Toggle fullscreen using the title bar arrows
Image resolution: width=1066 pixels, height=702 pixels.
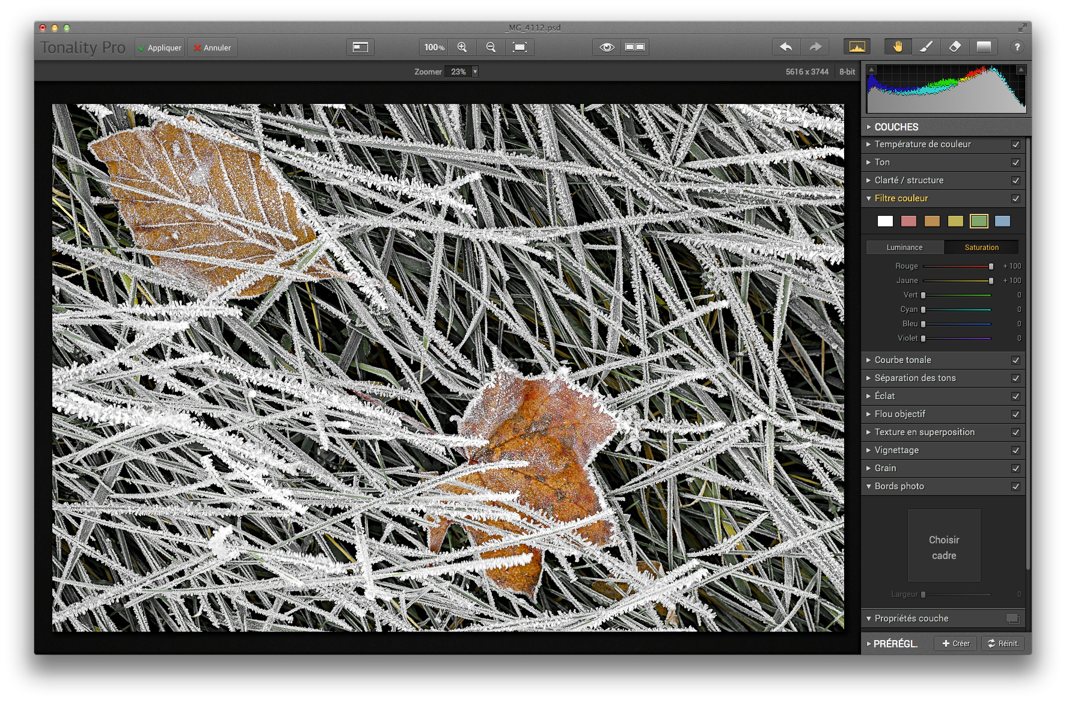click(x=1022, y=28)
